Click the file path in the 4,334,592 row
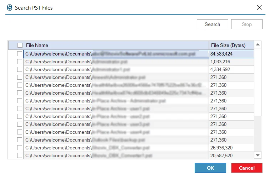This screenshot has width=269, height=180. click(116, 69)
